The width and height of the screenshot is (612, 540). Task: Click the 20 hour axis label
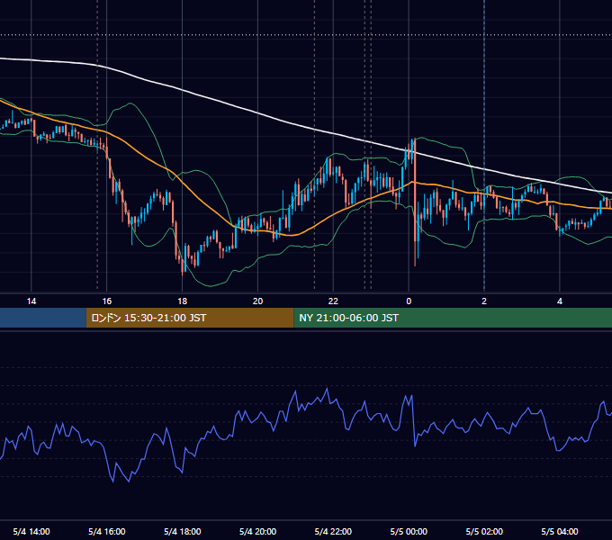257,301
